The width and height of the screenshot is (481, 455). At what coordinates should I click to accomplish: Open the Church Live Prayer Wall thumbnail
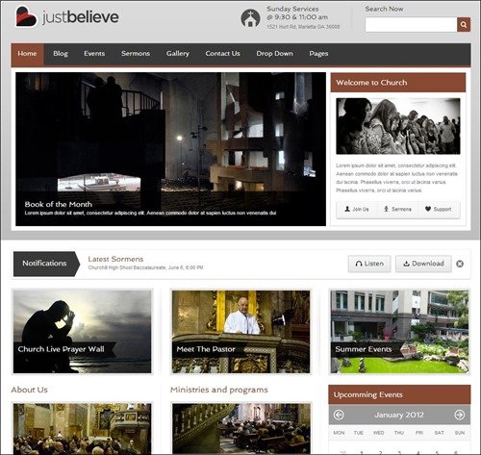click(82, 332)
